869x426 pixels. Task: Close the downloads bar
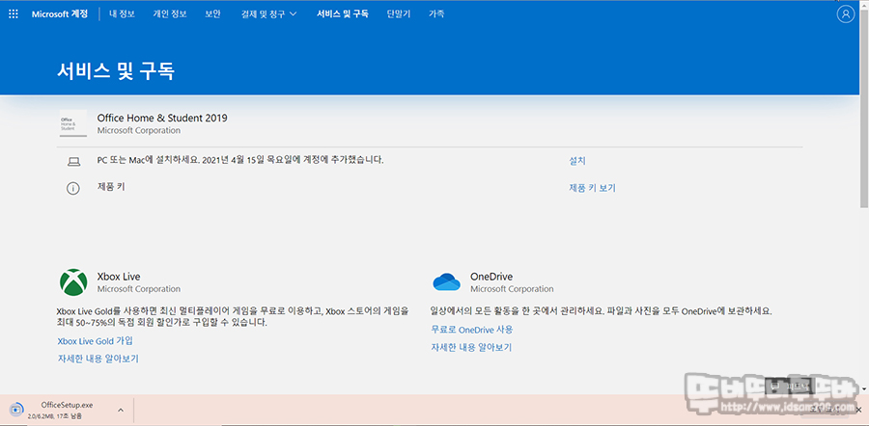click(x=858, y=410)
